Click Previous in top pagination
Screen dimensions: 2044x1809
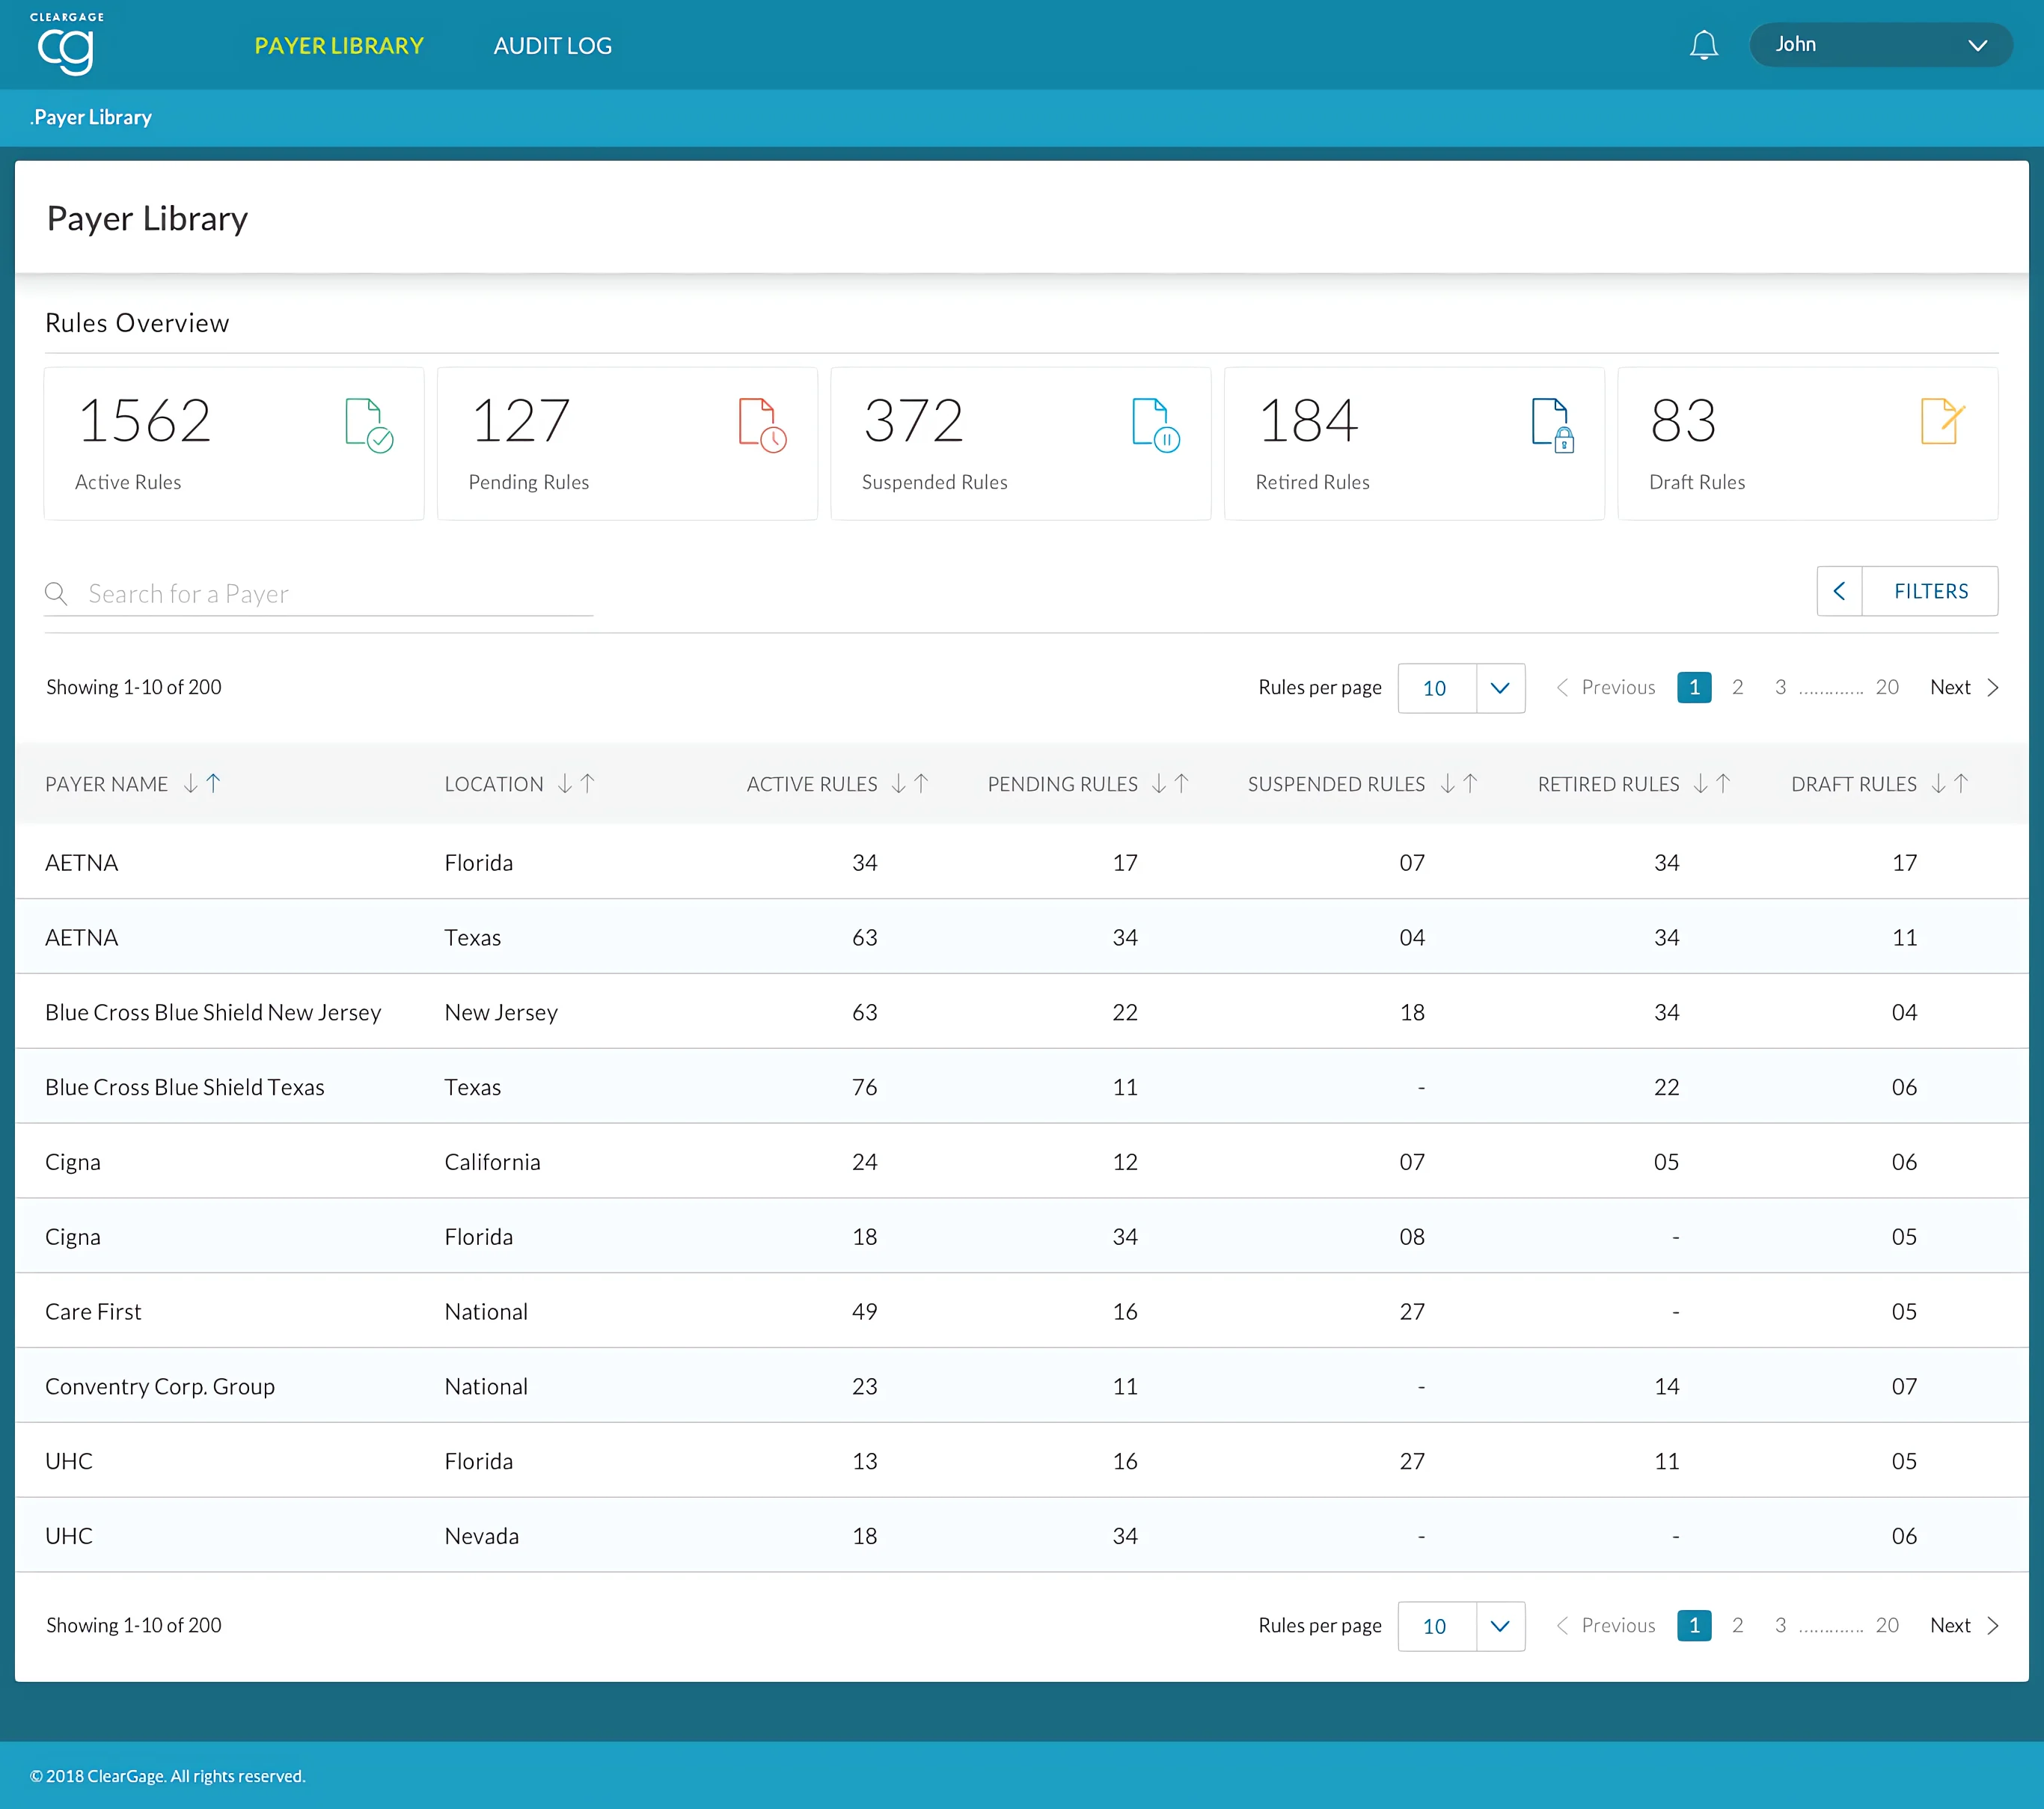(1606, 687)
